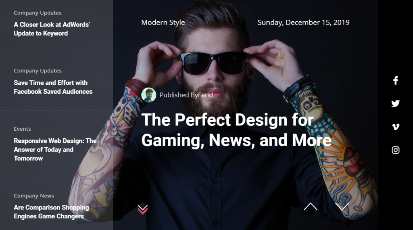The width and height of the screenshot is (413, 230).
Task: Open the Vimeo icon link
Action: click(x=395, y=127)
